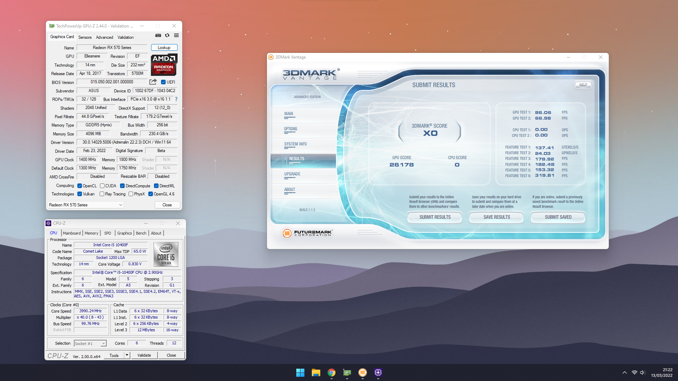This screenshot has width=678, height=381.
Task: Open File Explorer from the taskbar
Action: 316,373
